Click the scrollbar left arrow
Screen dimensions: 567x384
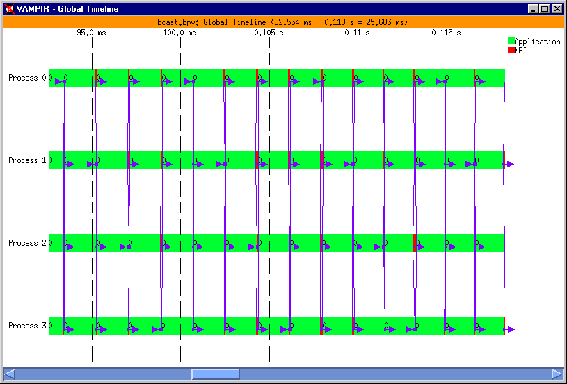10,374
